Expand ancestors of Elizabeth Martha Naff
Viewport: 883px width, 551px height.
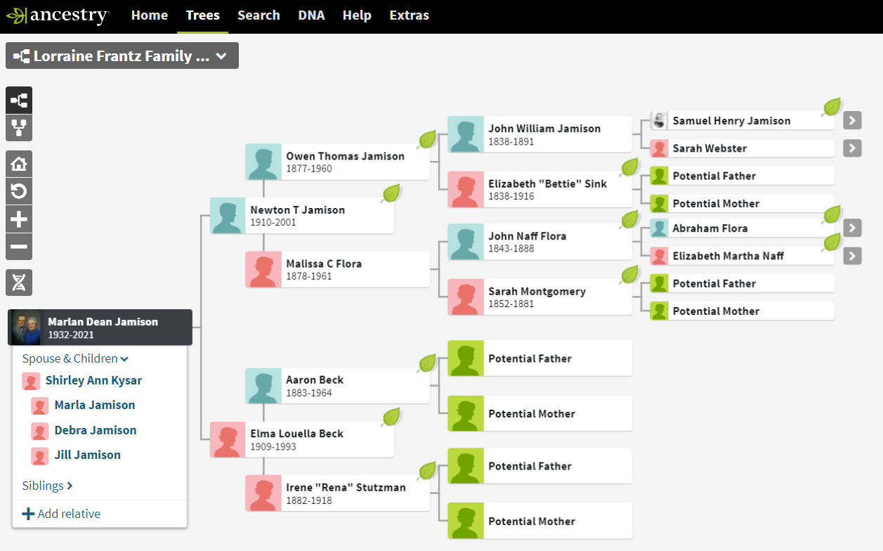(x=852, y=256)
